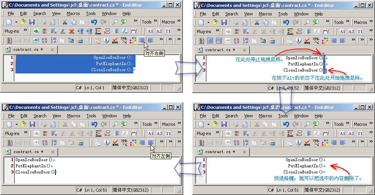Select contract.cs tab in top-right window
This screenshot has width=375, height=195.
pyautogui.click(x=220, y=50)
